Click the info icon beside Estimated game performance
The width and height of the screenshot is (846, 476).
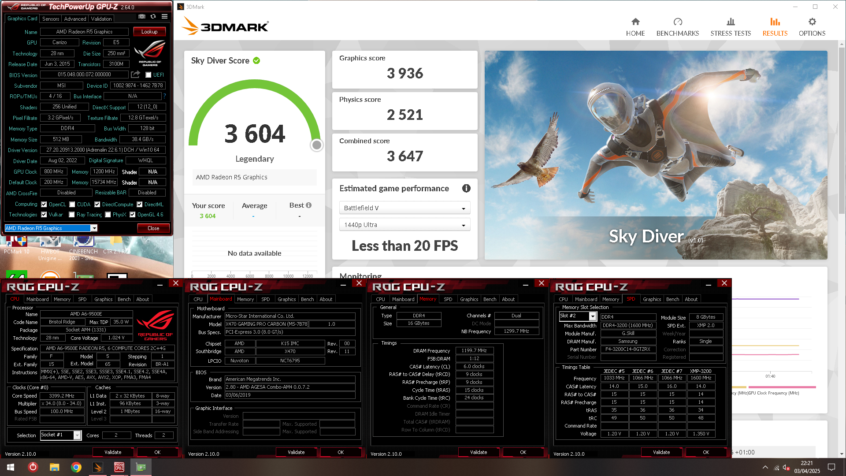466,188
